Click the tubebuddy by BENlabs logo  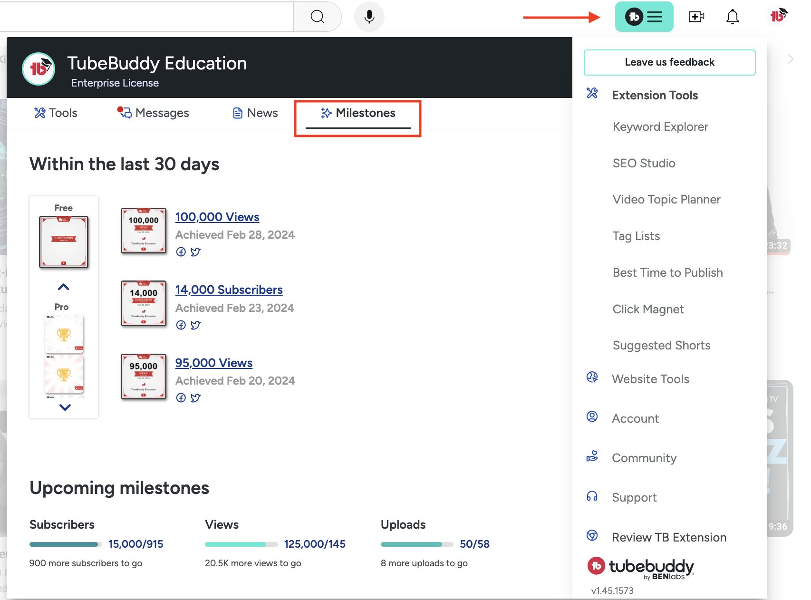click(x=641, y=568)
